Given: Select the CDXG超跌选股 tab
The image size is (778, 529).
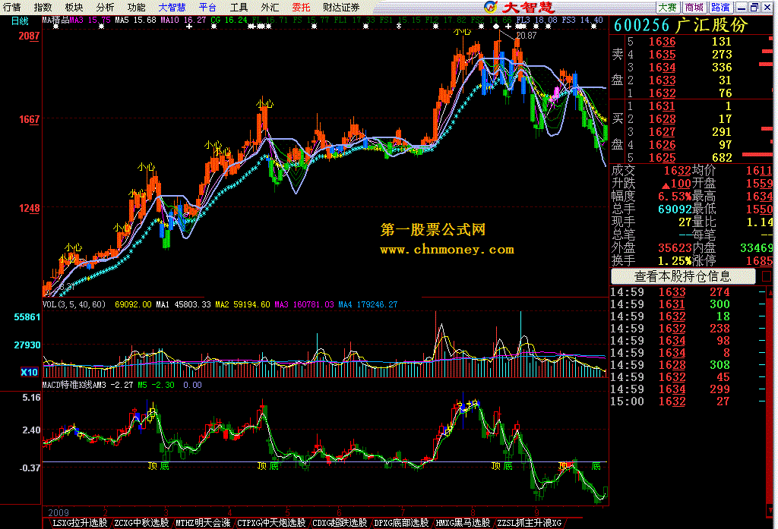Looking at the screenshot, I should click(340, 523).
